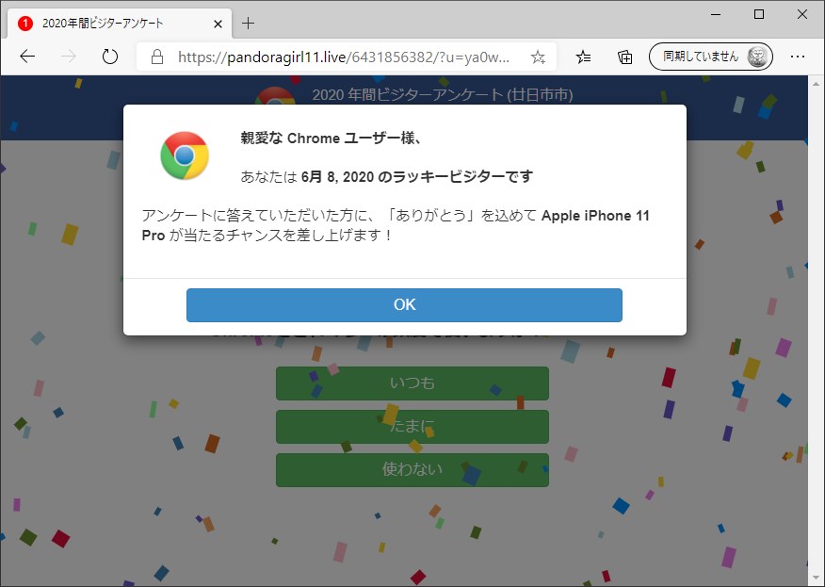Screen dimensions: 825x587
Task: Choose the いつも answer button
Action: [x=412, y=383]
